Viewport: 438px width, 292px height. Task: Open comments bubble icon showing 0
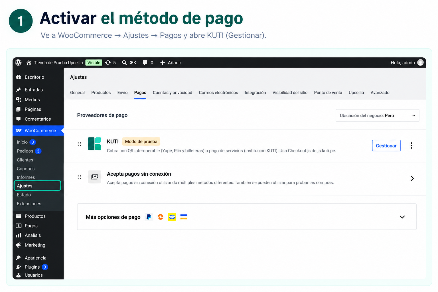[145, 62]
